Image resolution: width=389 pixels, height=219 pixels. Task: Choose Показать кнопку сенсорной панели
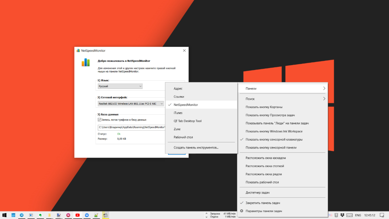click(x=282, y=148)
